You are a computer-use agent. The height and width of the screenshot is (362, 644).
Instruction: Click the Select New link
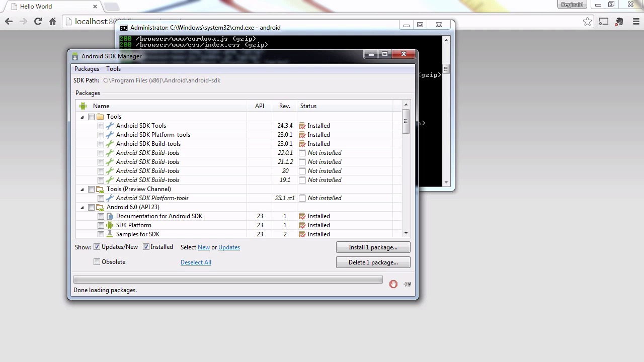204,247
